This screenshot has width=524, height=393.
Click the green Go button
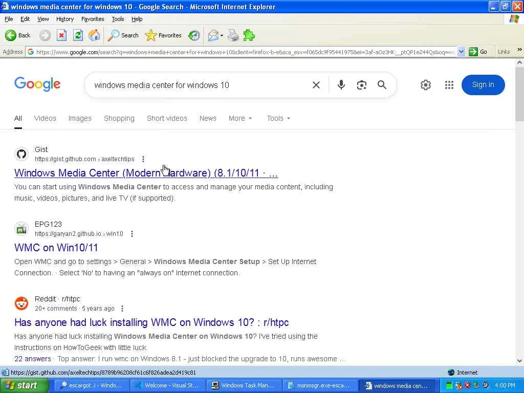tap(478, 52)
